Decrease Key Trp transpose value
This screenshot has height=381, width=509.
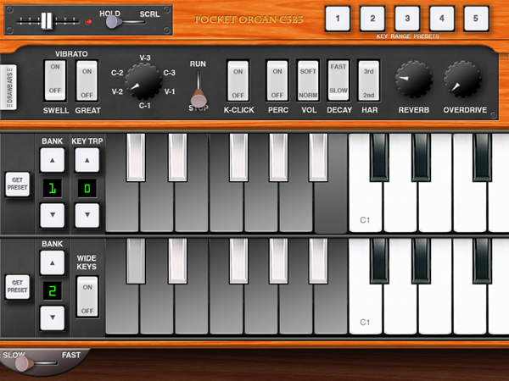point(87,215)
